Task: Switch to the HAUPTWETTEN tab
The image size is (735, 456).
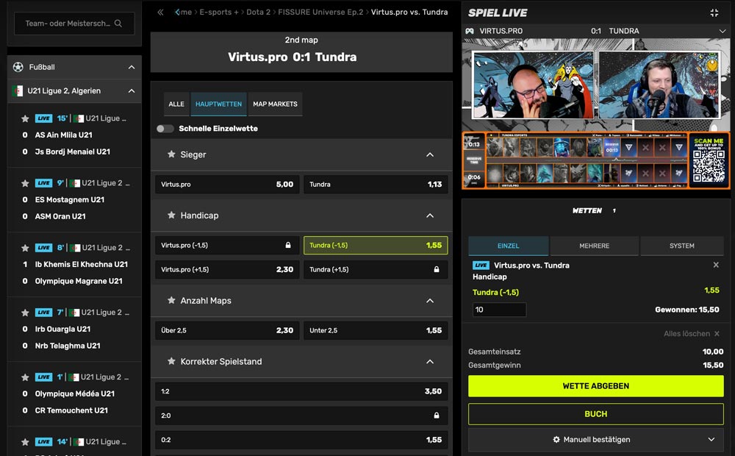Action: tap(218, 104)
